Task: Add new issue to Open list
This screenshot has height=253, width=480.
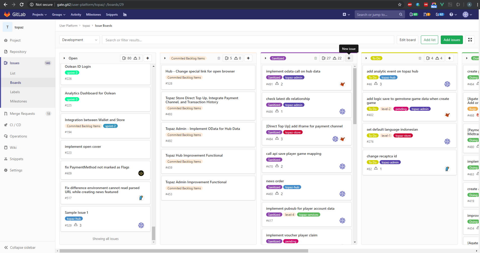Action: pyautogui.click(x=148, y=58)
